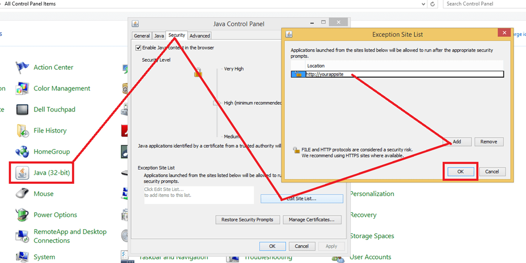
Task: Click the Edit Site List button
Action: [302, 199]
